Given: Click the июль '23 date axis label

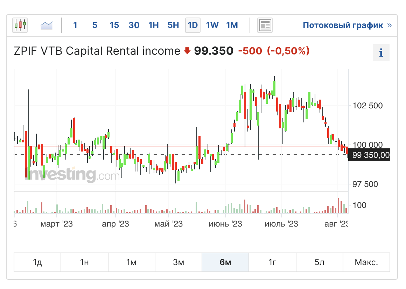Looking at the screenshot, I should coord(281,224).
